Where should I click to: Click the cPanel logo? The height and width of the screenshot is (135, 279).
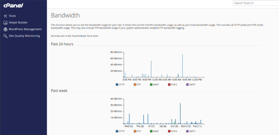[x=13, y=5]
